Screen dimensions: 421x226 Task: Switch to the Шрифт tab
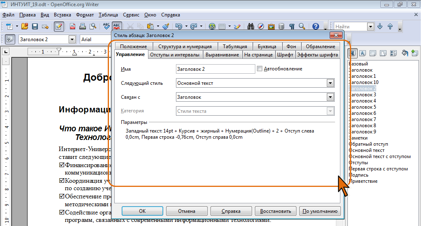pyautogui.click(x=285, y=55)
